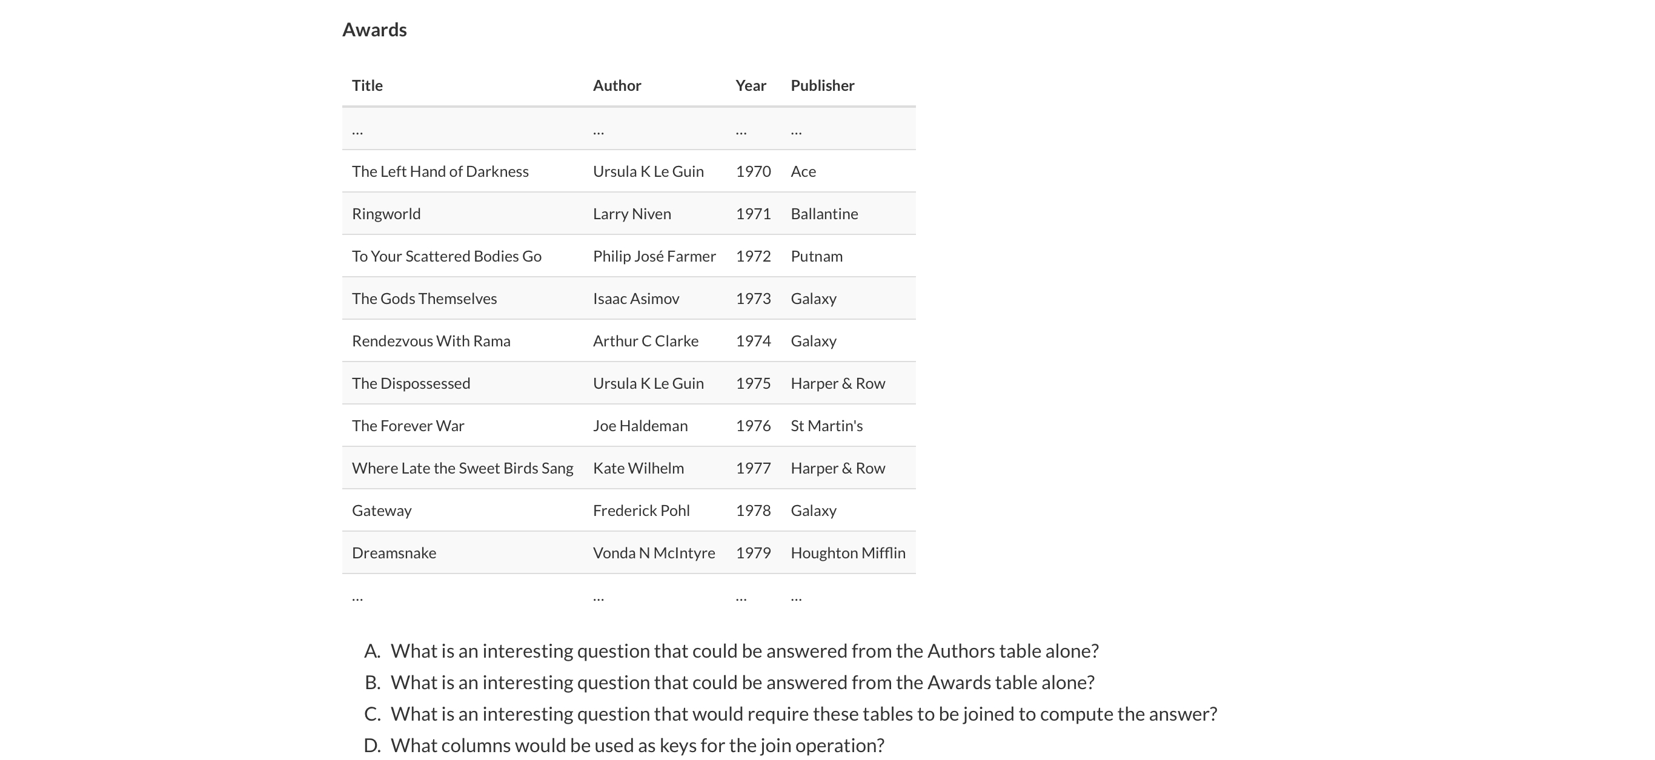
Task: Click the Title column header
Action: tap(367, 85)
